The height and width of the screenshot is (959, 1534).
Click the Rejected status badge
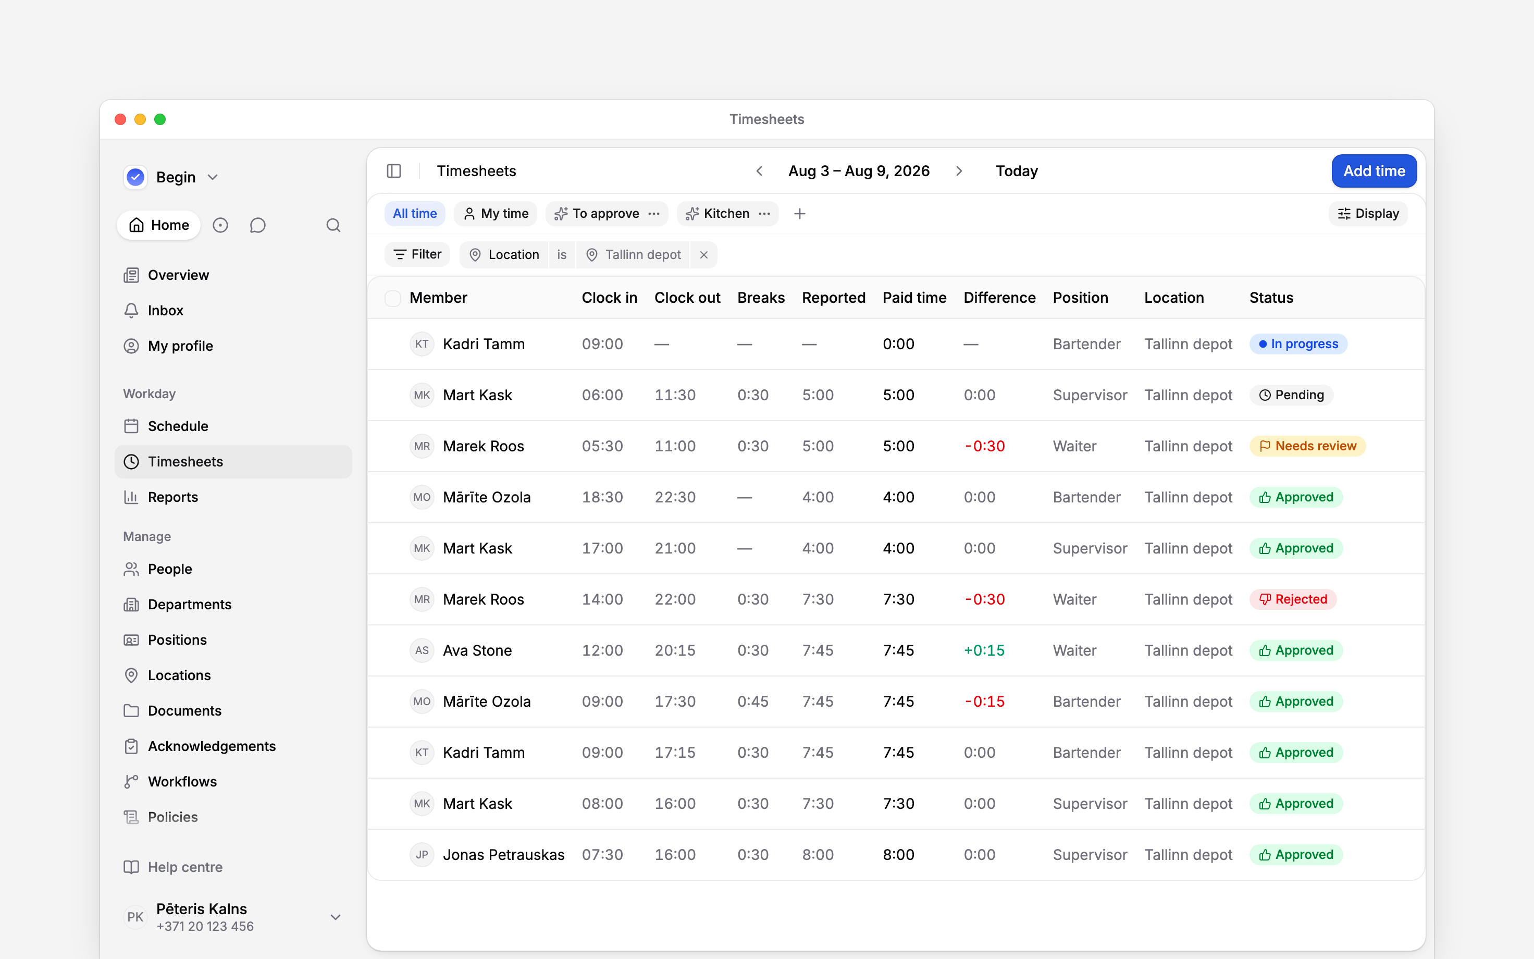[1293, 599]
